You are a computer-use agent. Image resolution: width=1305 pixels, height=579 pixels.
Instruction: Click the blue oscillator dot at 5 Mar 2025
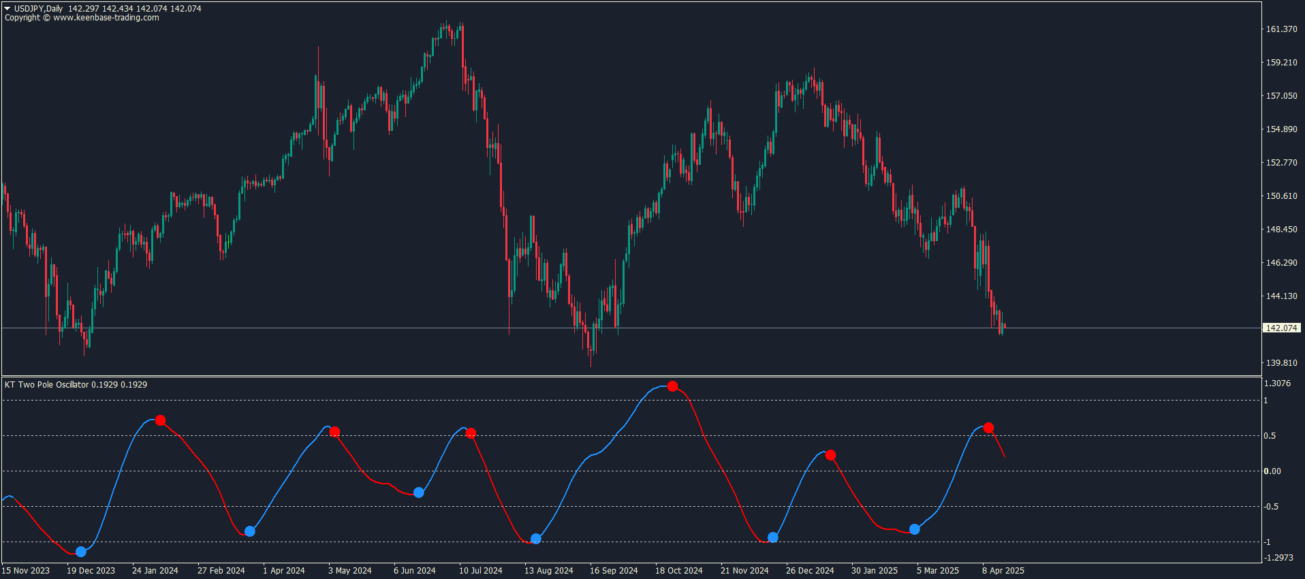point(915,529)
